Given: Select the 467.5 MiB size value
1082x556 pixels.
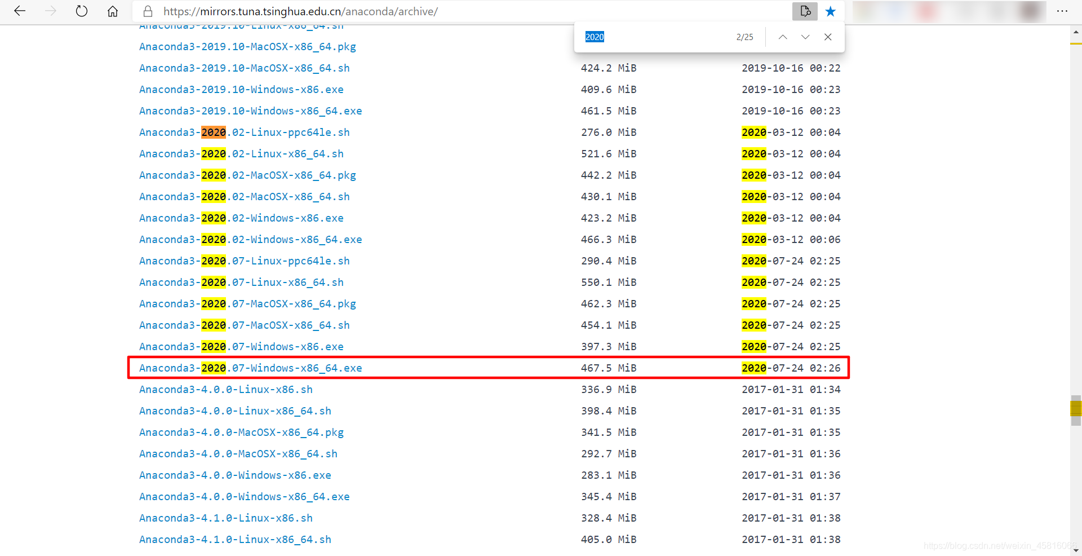Looking at the screenshot, I should [x=609, y=368].
